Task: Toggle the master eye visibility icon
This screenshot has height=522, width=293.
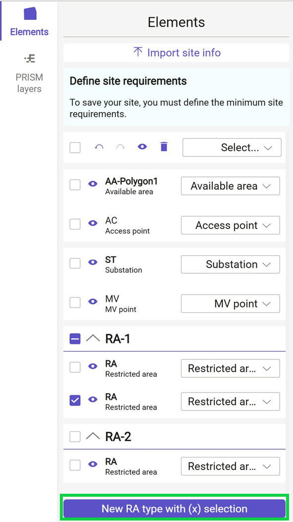Action: coord(143,147)
